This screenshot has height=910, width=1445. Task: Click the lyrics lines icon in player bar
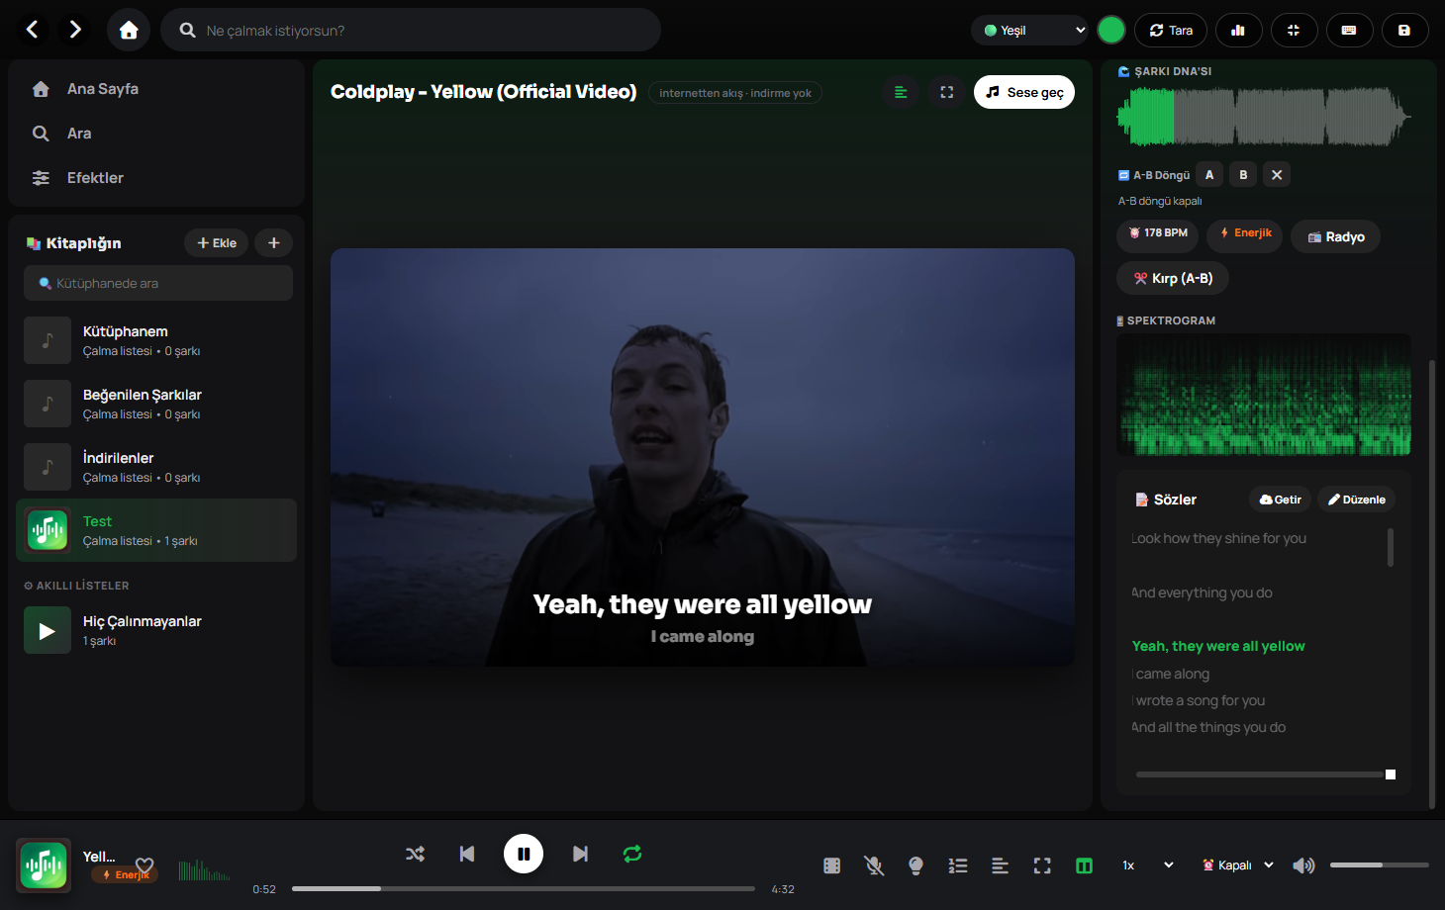(x=1001, y=865)
